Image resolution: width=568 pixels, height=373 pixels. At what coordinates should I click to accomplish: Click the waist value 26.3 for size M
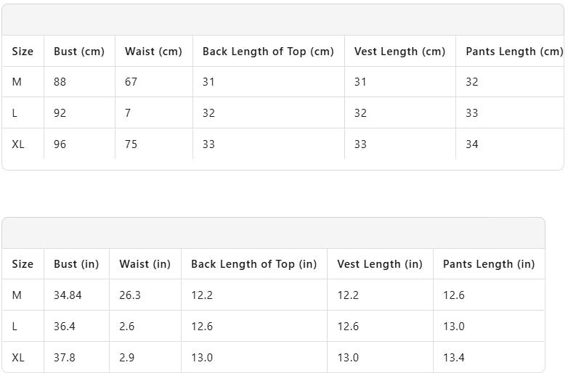129,295
